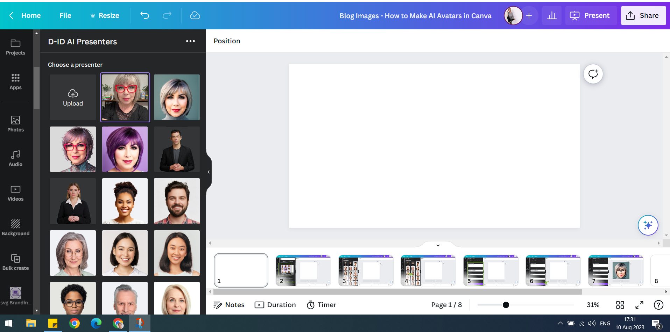Open the Bulk create tool
The height and width of the screenshot is (332, 670).
click(x=15, y=262)
